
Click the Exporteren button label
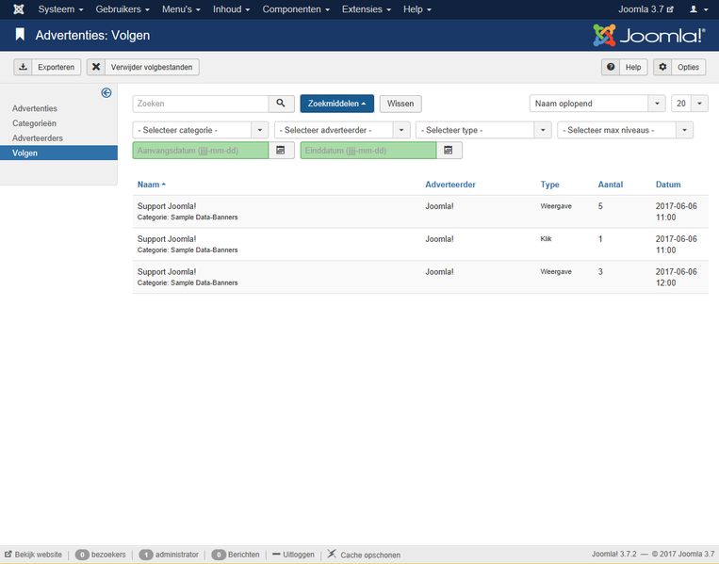pyautogui.click(x=56, y=67)
